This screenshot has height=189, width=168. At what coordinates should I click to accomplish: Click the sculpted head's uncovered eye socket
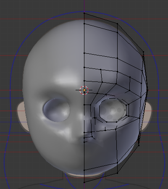56,110
